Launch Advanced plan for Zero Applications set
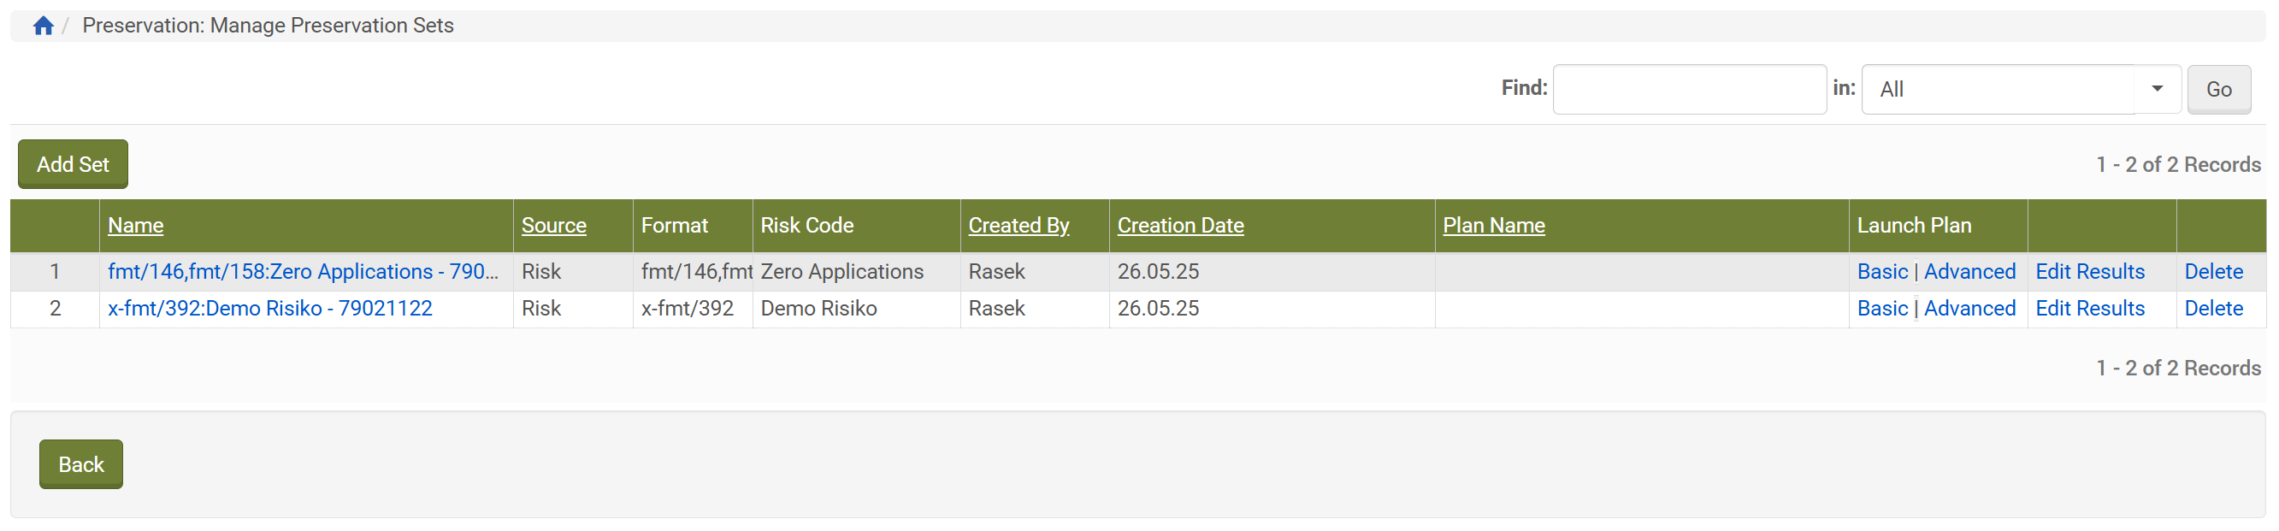This screenshot has height=531, width=2279. click(x=1969, y=272)
